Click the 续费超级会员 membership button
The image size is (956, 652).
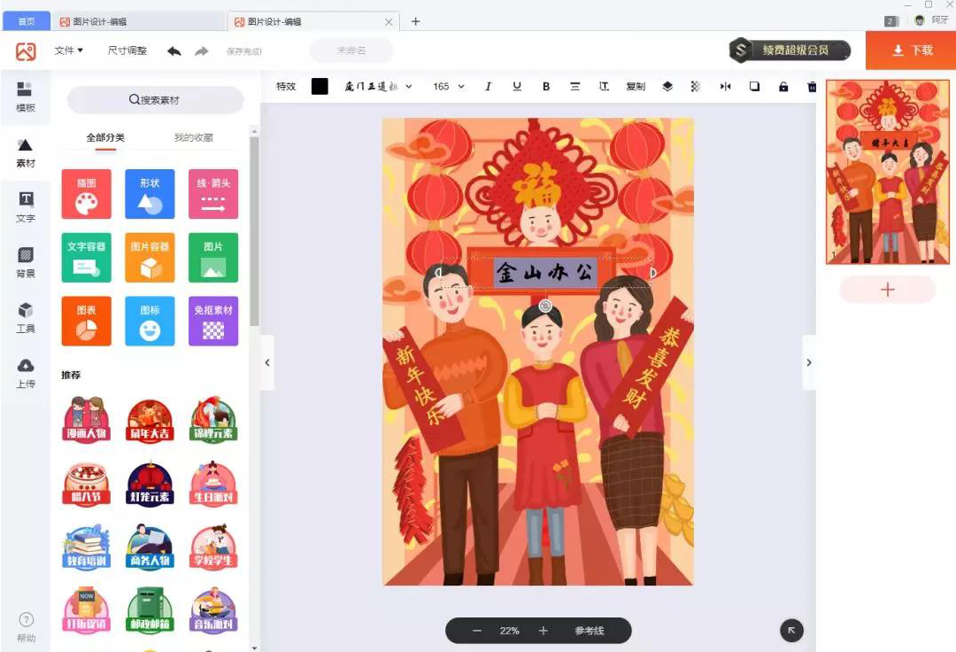tap(790, 50)
